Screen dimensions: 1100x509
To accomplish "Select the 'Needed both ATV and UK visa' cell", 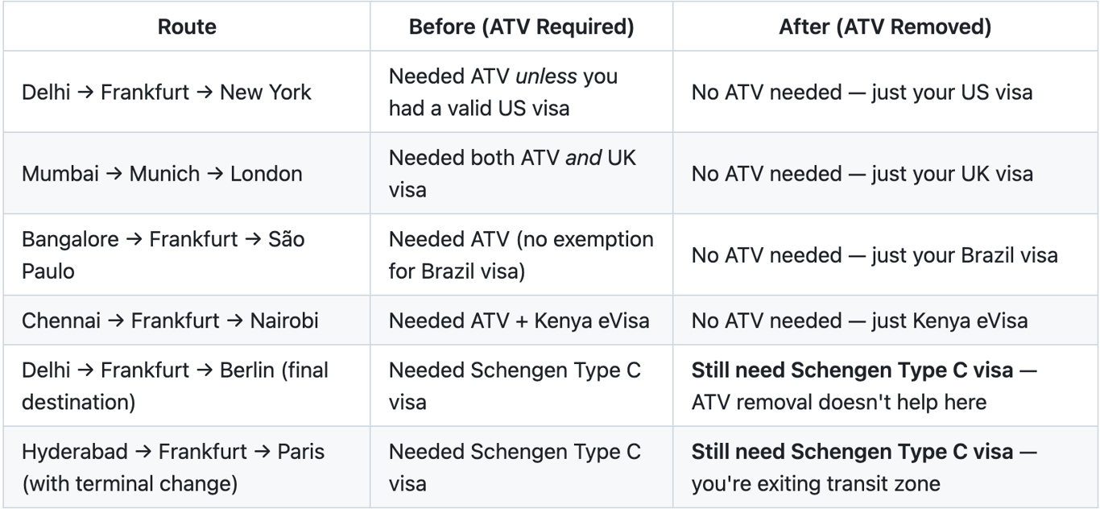I will point(512,173).
